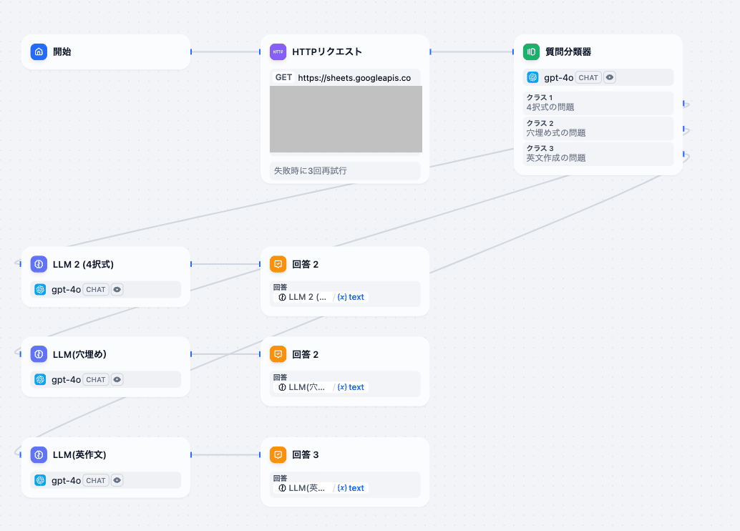Image resolution: width=740 pixels, height=531 pixels.
Task: Toggle the eye icon in LLM(穴埋め)
Action: [117, 379]
